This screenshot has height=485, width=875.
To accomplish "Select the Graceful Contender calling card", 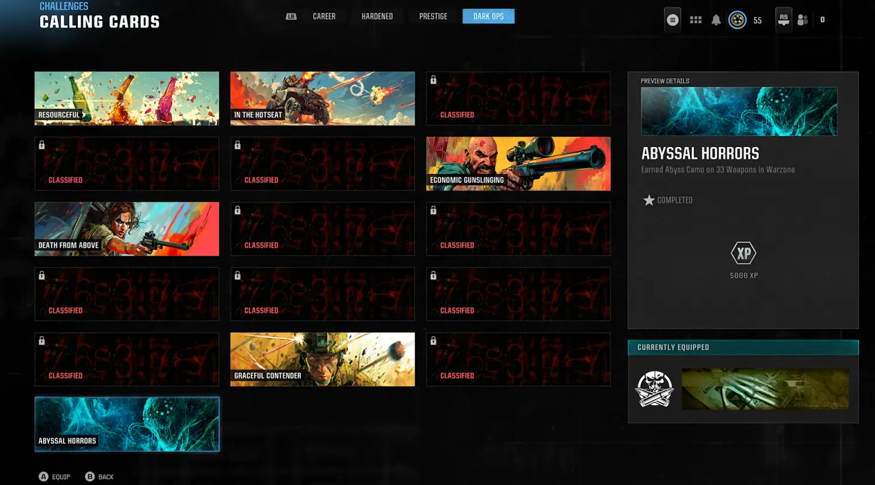I will pos(322,360).
